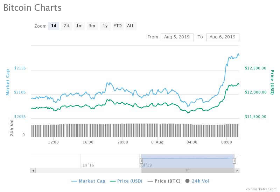The width and height of the screenshot is (280, 192).
Task: Click the coinmarketcap.com credit text
Action: 261,189
